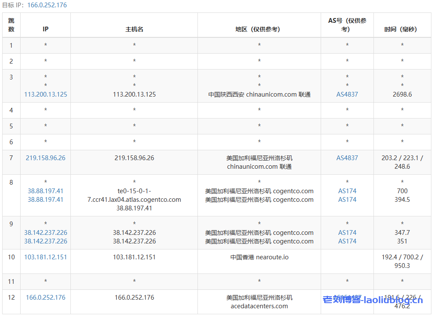Click the 103.181.12.151 IP link in hop 10
The height and width of the screenshot is (316, 434).
click(46, 257)
